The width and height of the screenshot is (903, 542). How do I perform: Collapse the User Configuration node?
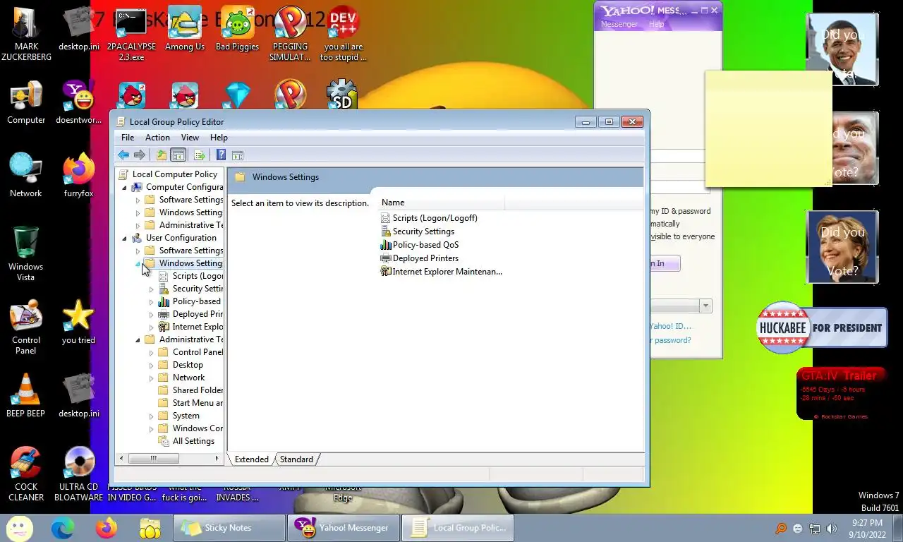coord(125,239)
